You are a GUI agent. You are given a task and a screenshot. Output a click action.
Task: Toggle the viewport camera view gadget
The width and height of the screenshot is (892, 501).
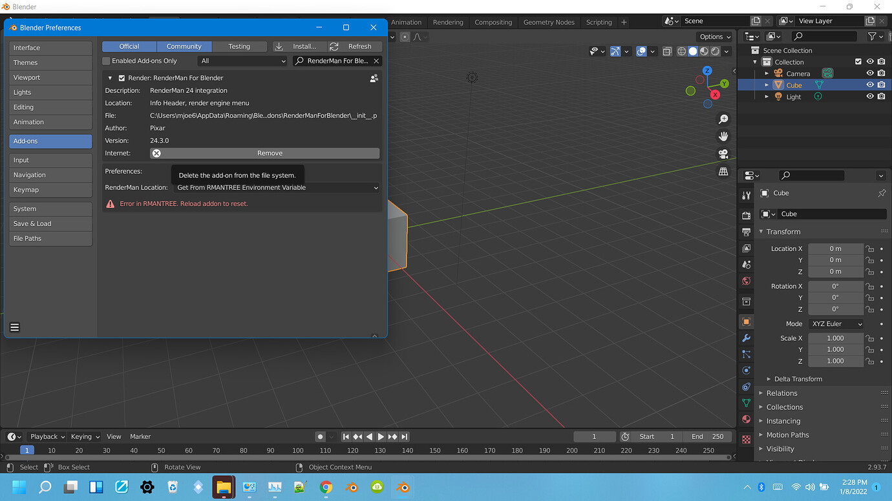pyautogui.click(x=723, y=154)
